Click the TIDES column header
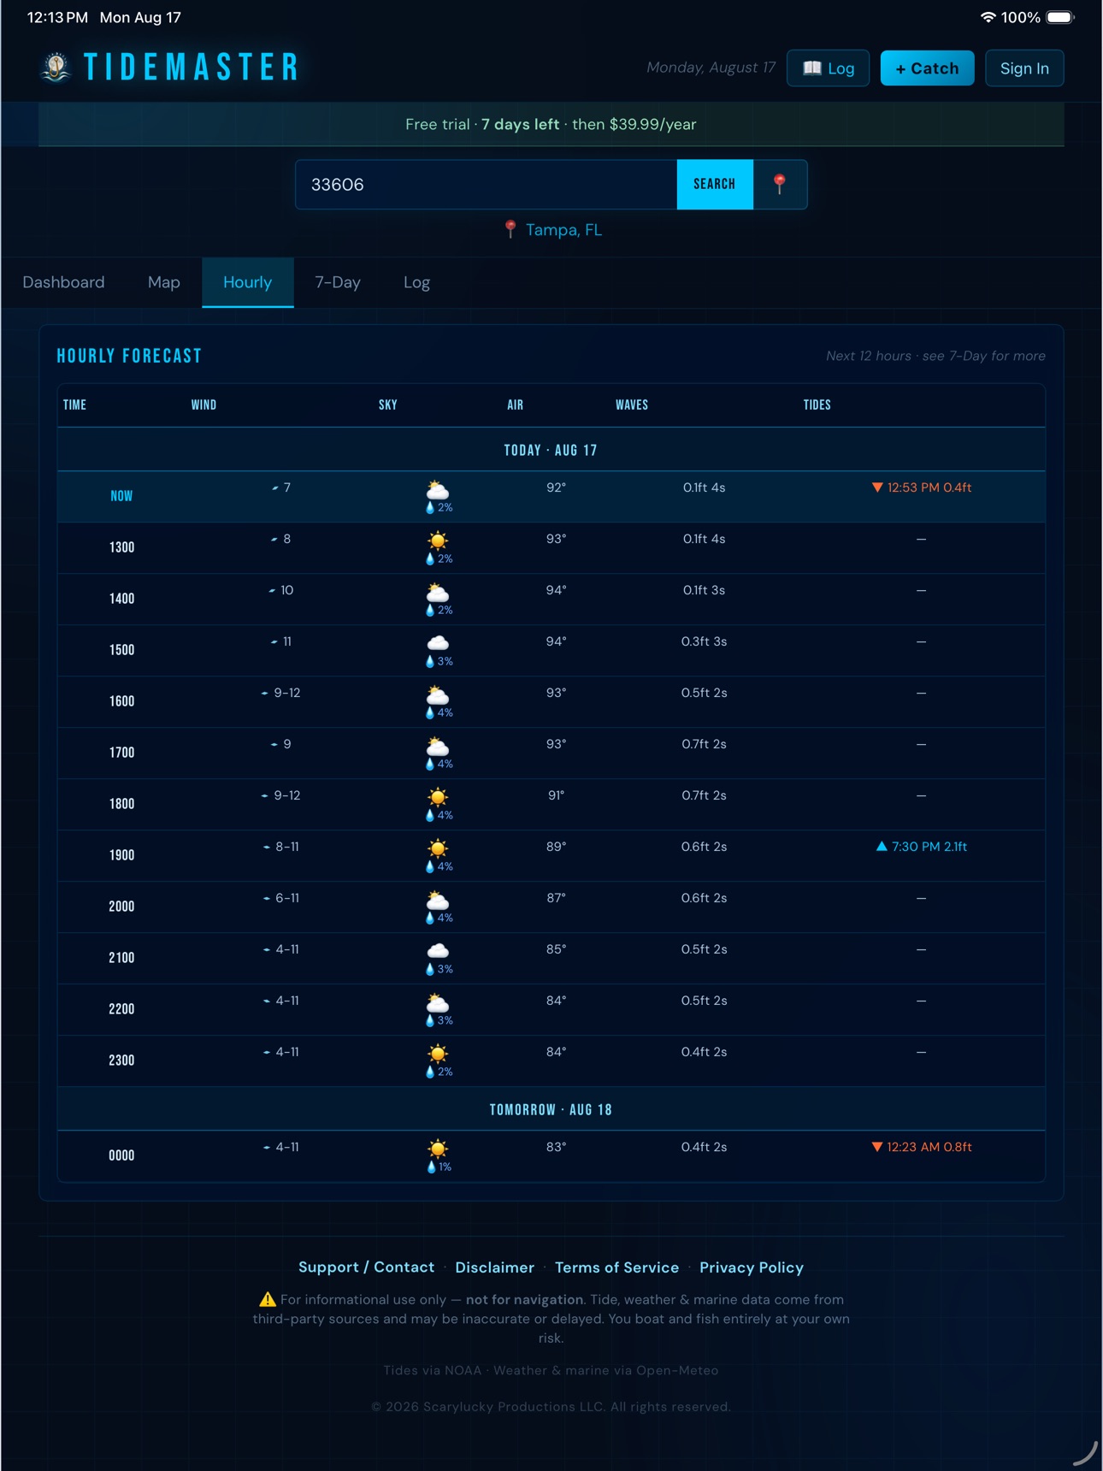Viewport: 1103px width, 1471px height. pyautogui.click(x=817, y=405)
